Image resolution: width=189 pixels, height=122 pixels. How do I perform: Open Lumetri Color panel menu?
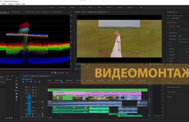pyautogui.click(x=177, y=12)
